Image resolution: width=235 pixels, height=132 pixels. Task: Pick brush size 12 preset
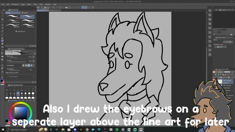pos(22,94)
